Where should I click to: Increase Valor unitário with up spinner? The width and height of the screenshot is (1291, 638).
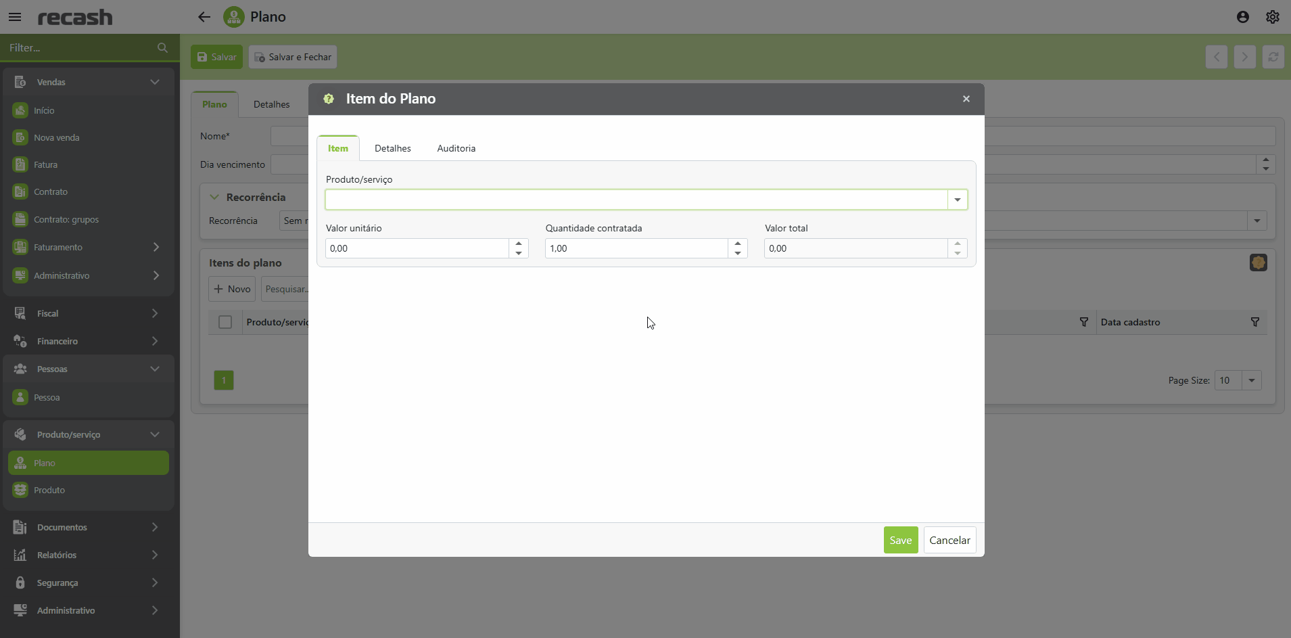click(x=519, y=244)
